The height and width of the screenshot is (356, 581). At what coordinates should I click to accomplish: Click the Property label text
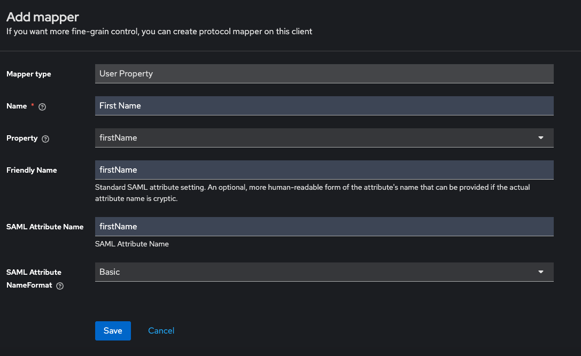pos(22,138)
